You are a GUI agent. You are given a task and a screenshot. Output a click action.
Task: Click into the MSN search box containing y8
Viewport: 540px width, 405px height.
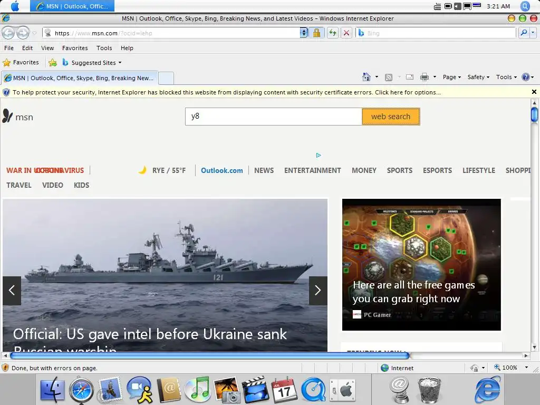[274, 117]
